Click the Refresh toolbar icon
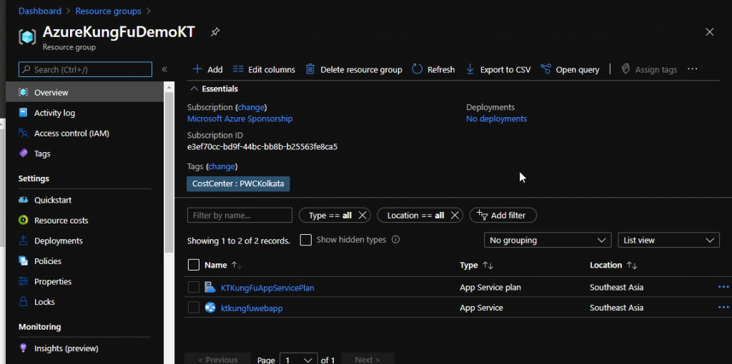The width and height of the screenshot is (732, 364). (418, 69)
